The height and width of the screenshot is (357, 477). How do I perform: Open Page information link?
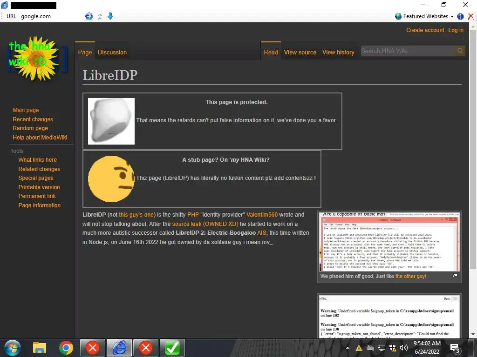(39, 205)
